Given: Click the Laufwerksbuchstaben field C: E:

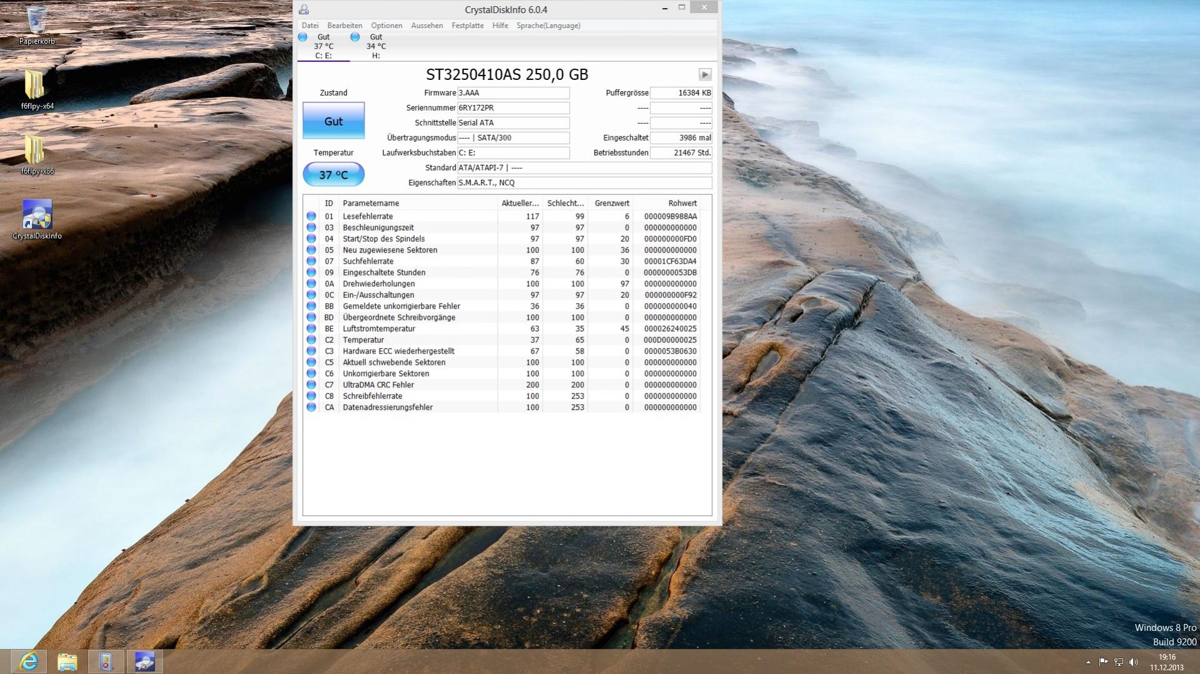Looking at the screenshot, I should coord(513,153).
